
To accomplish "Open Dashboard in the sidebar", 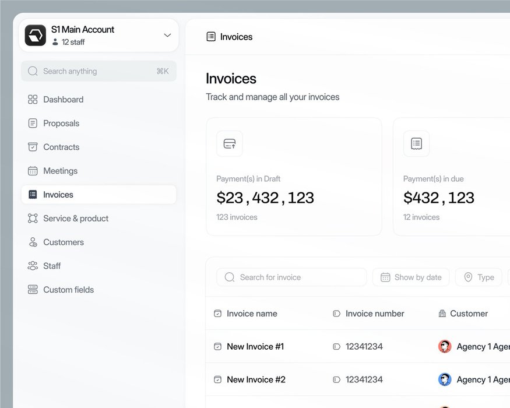I will [x=99, y=99].
